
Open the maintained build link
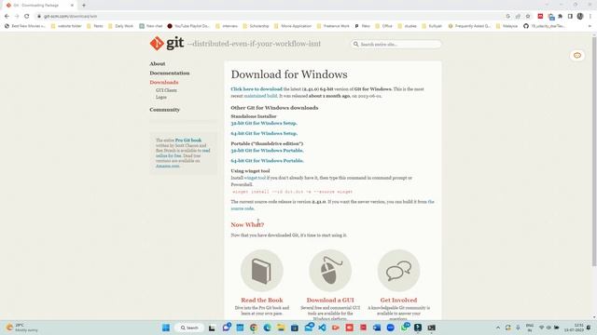point(260,96)
